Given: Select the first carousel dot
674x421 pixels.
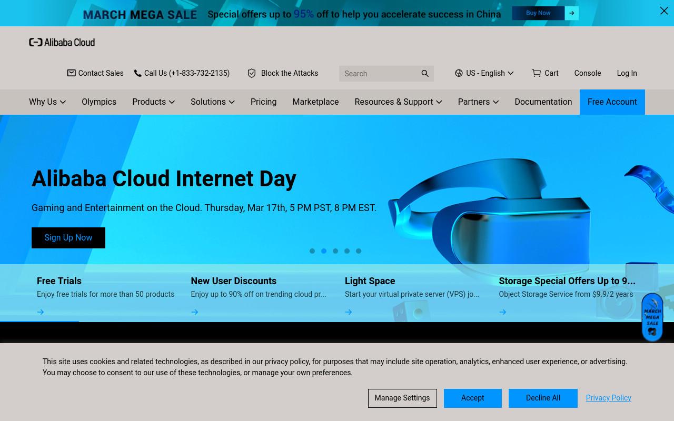Looking at the screenshot, I should 312,251.
